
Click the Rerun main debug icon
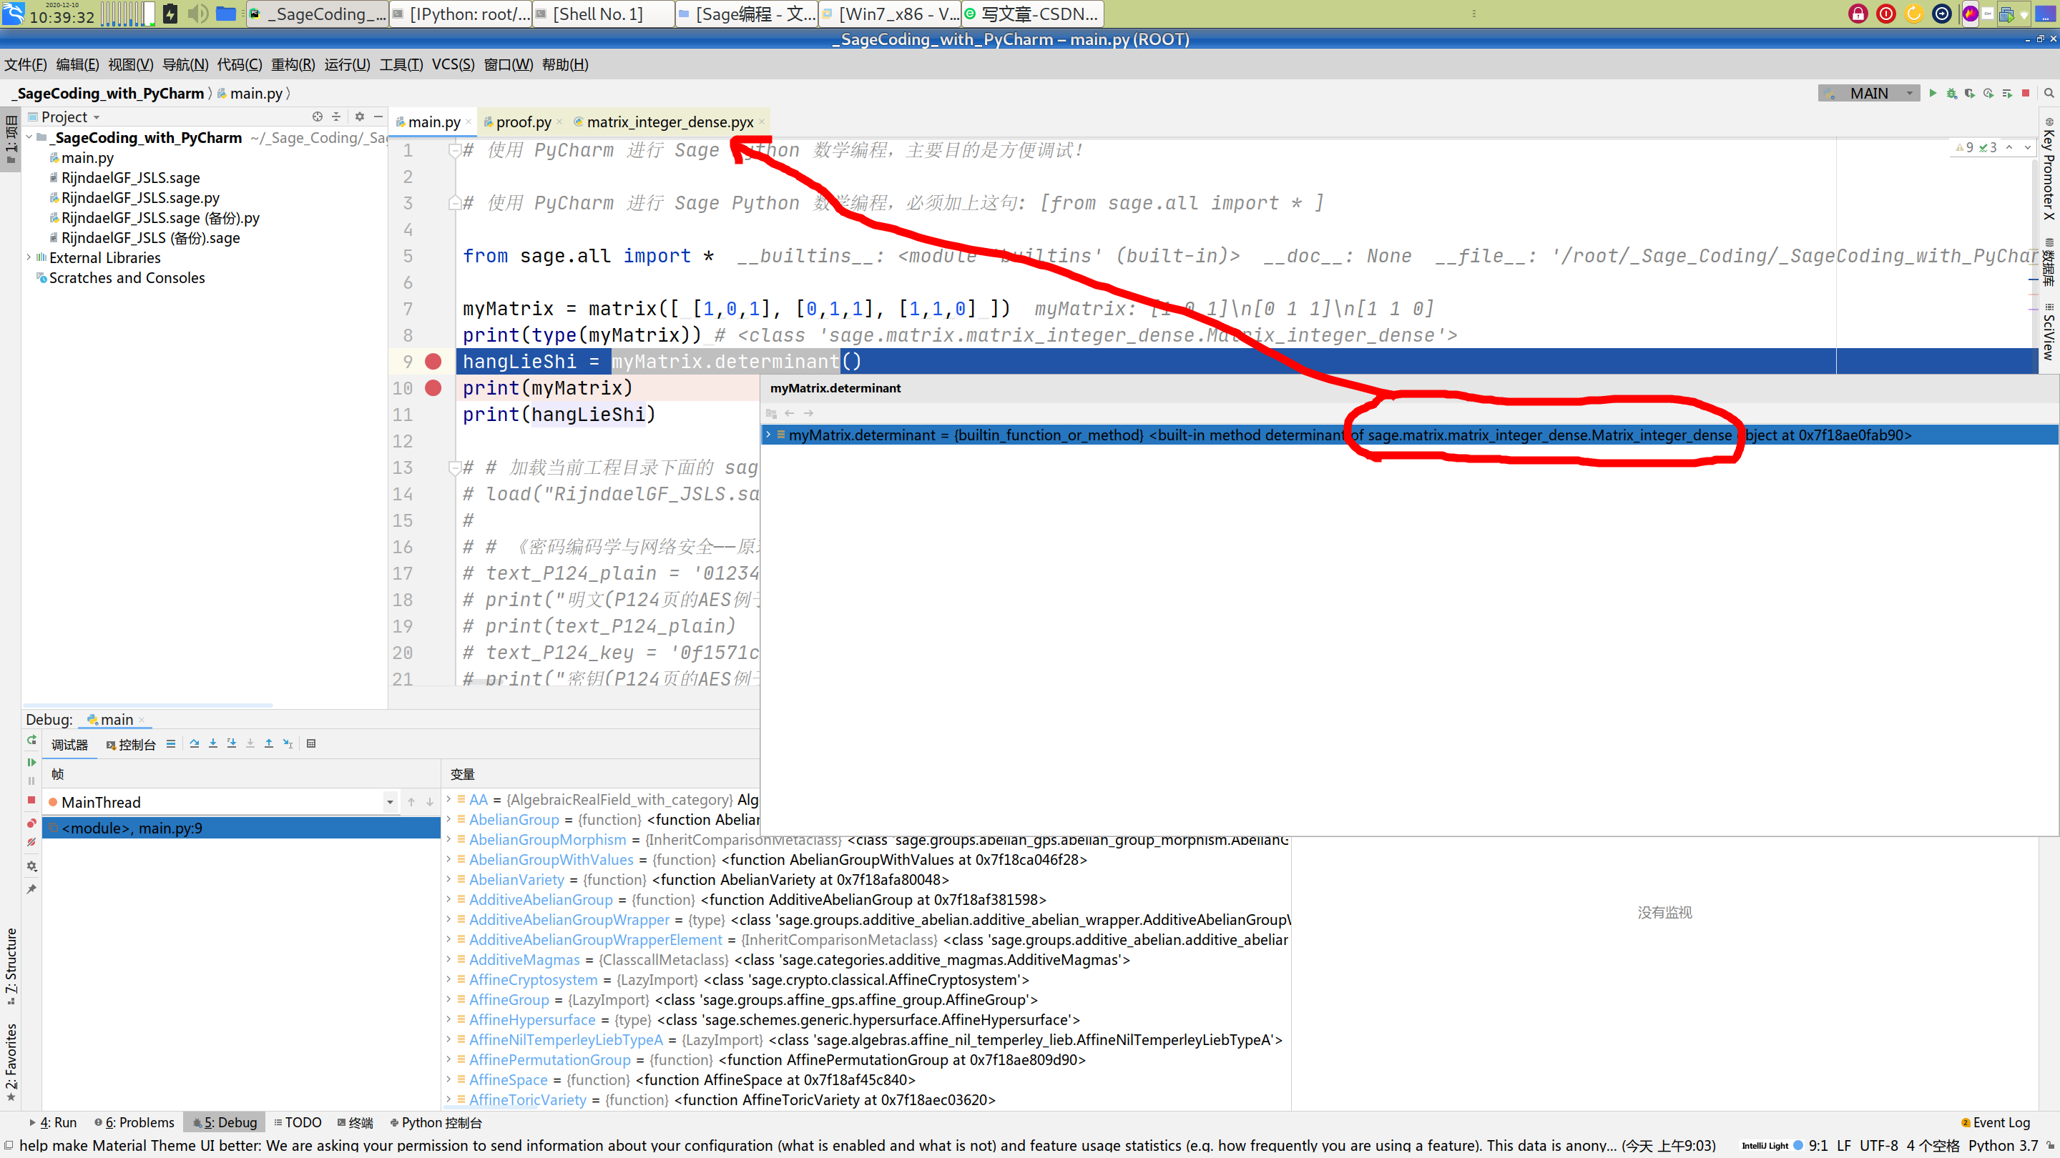pos(31,741)
